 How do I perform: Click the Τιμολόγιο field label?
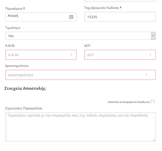13,28
